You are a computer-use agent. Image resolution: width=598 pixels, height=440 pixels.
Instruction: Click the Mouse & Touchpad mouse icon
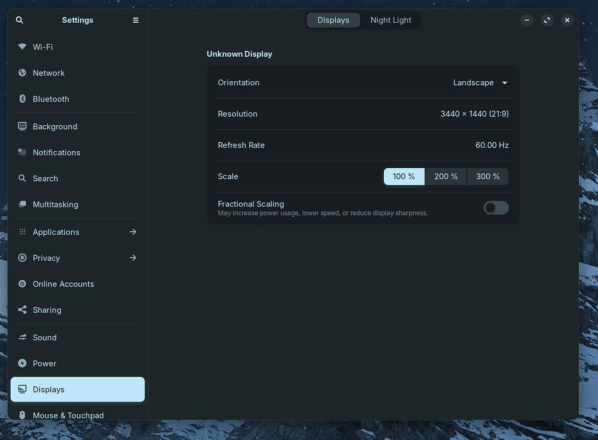point(22,415)
